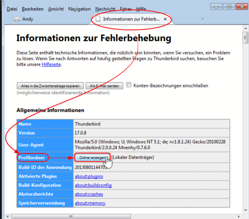Click the User-Agent string value

pyautogui.click(x=150, y=145)
